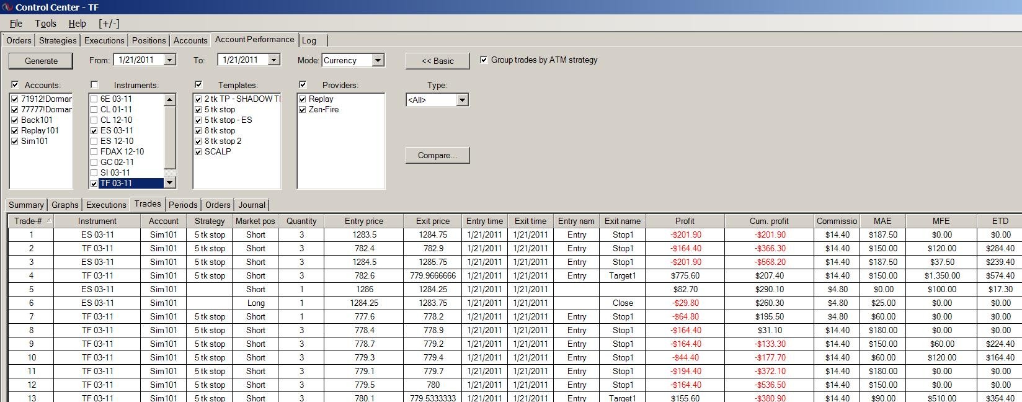
Task: Switch to the Graphs sub-tab
Action: pos(65,205)
